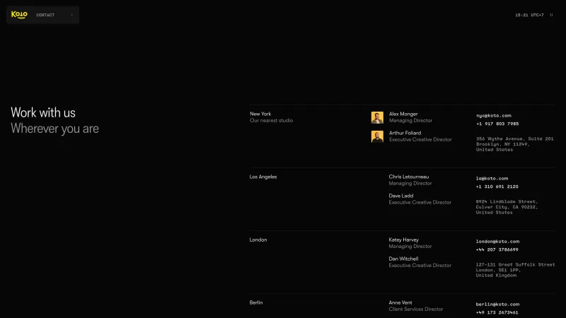This screenshot has width=566, height=318.
Task: Click the 15:21 UTC+7 time display
Action: (x=529, y=15)
